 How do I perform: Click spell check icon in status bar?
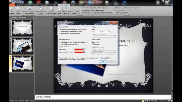(27, 101)
